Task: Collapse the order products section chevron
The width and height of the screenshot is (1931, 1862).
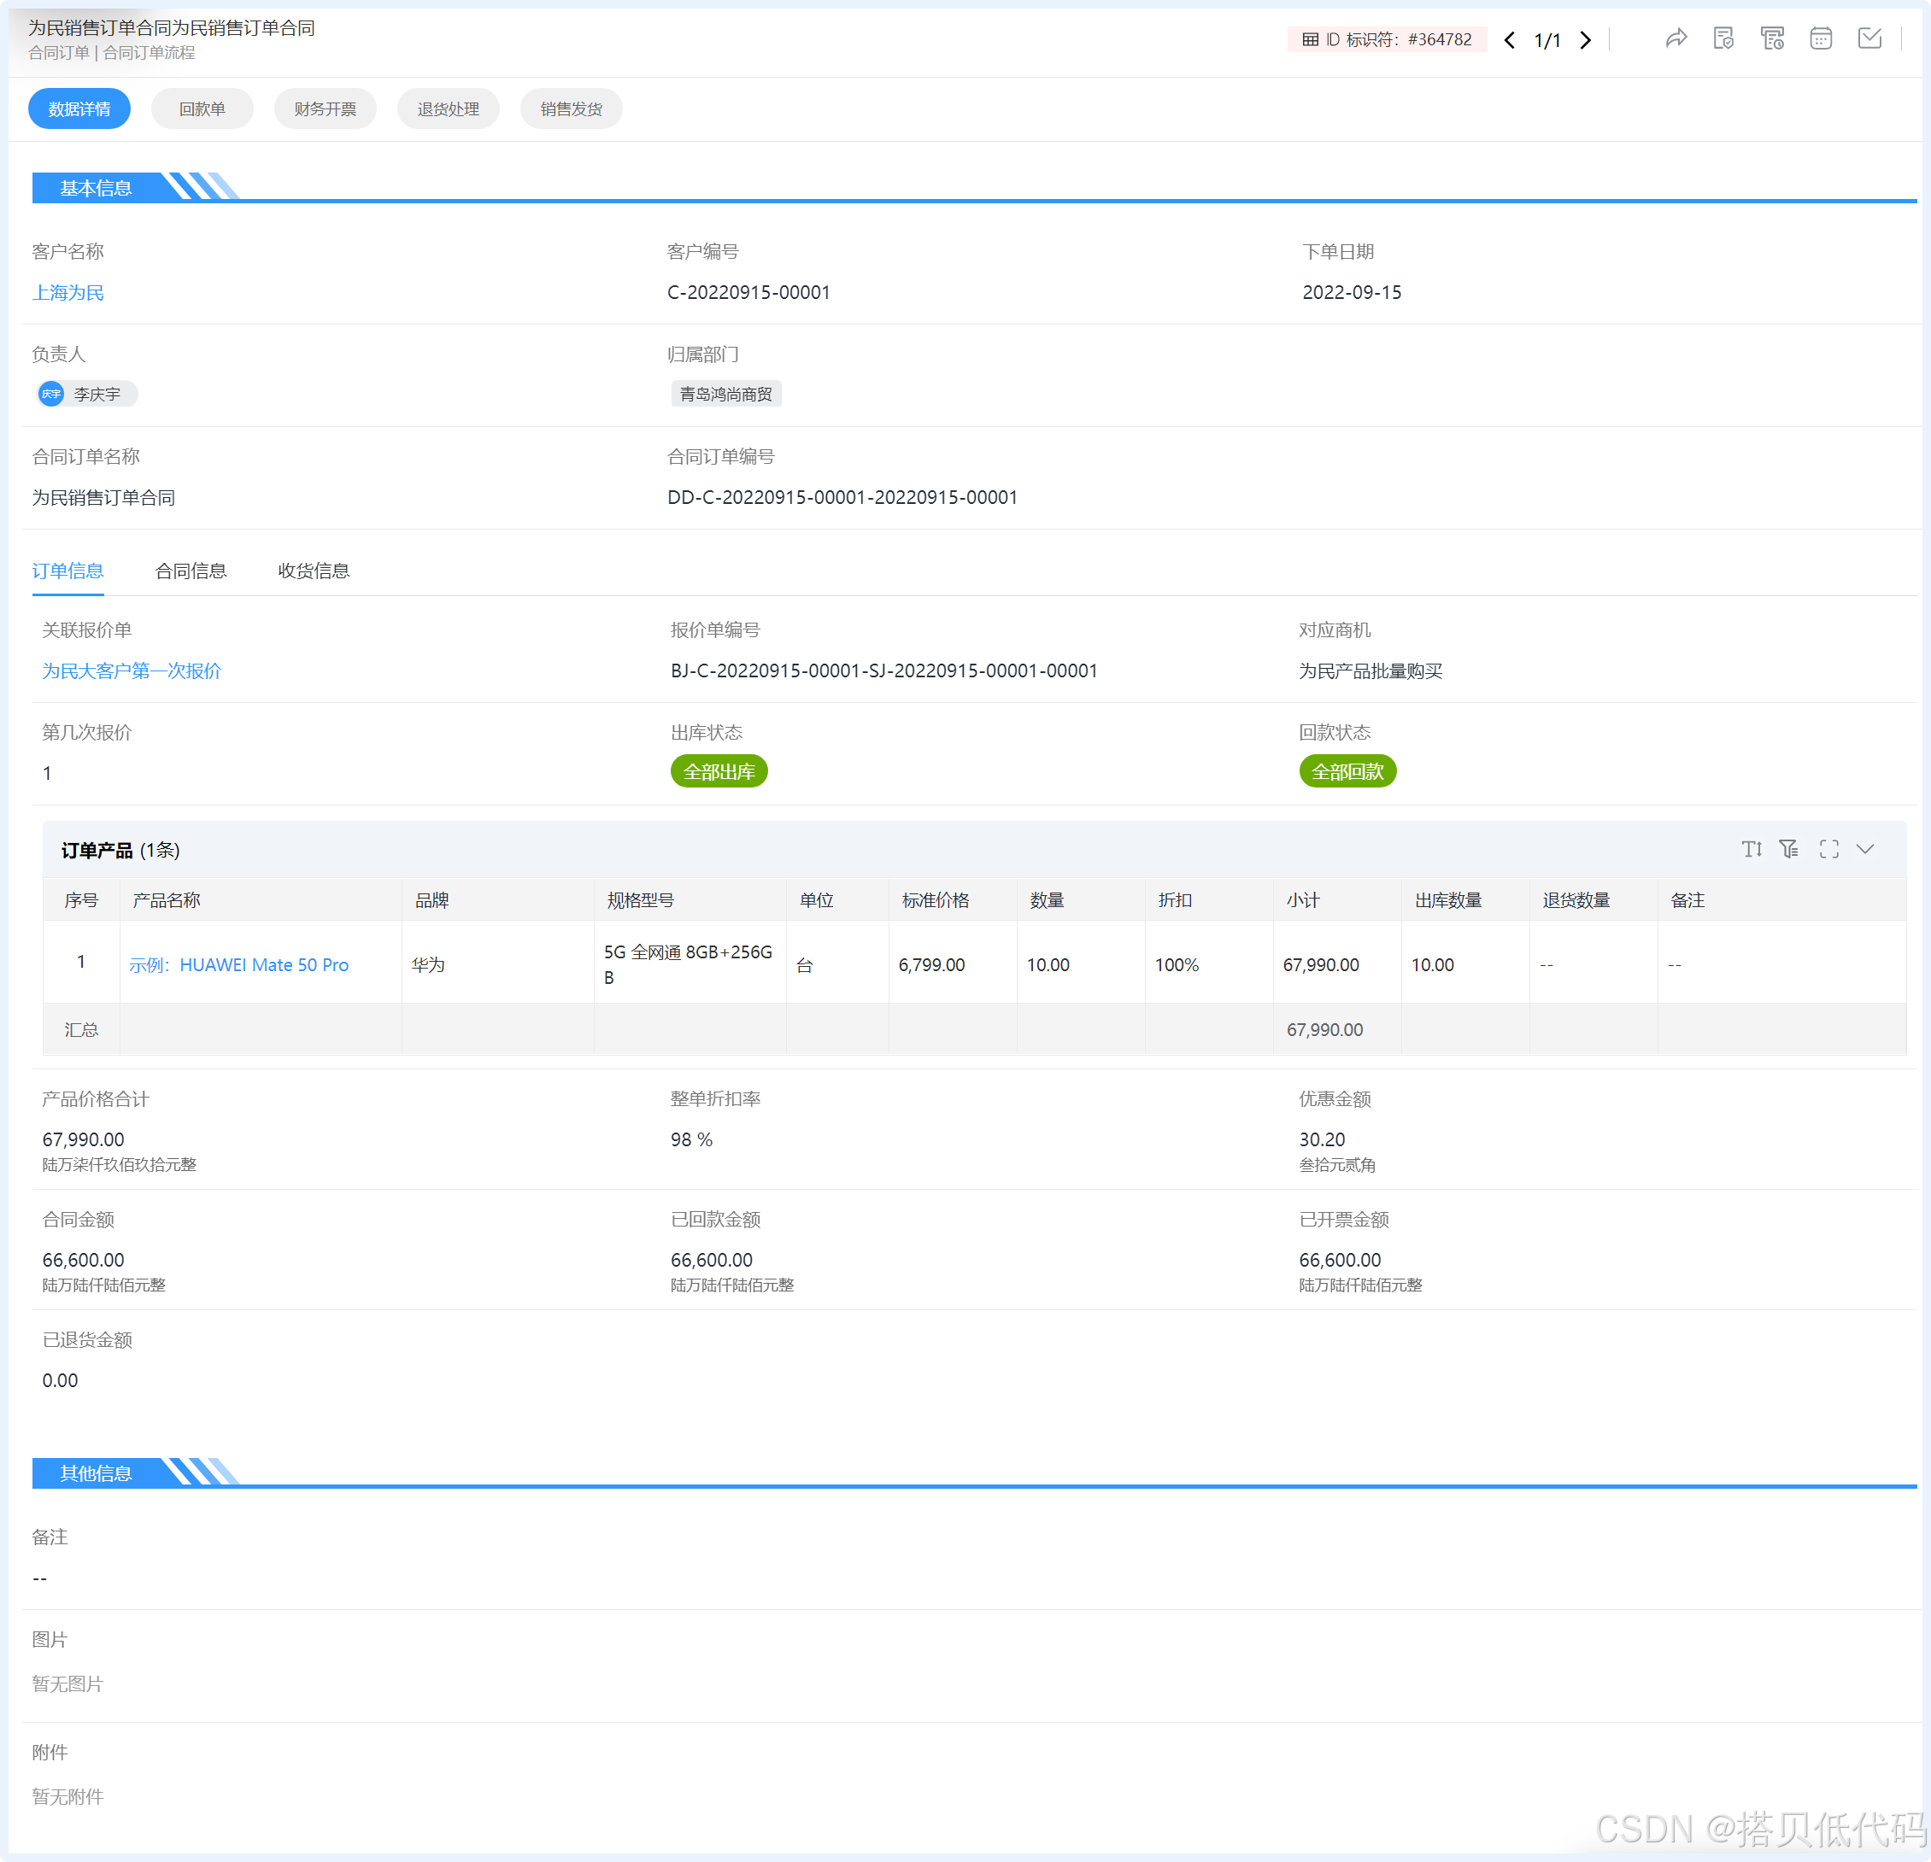Action: (1865, 849)
